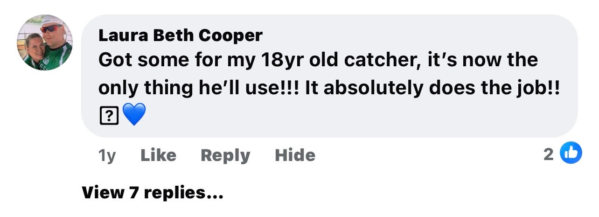Click the blue thumbs-up reaction icon

(x=571, y=153)
